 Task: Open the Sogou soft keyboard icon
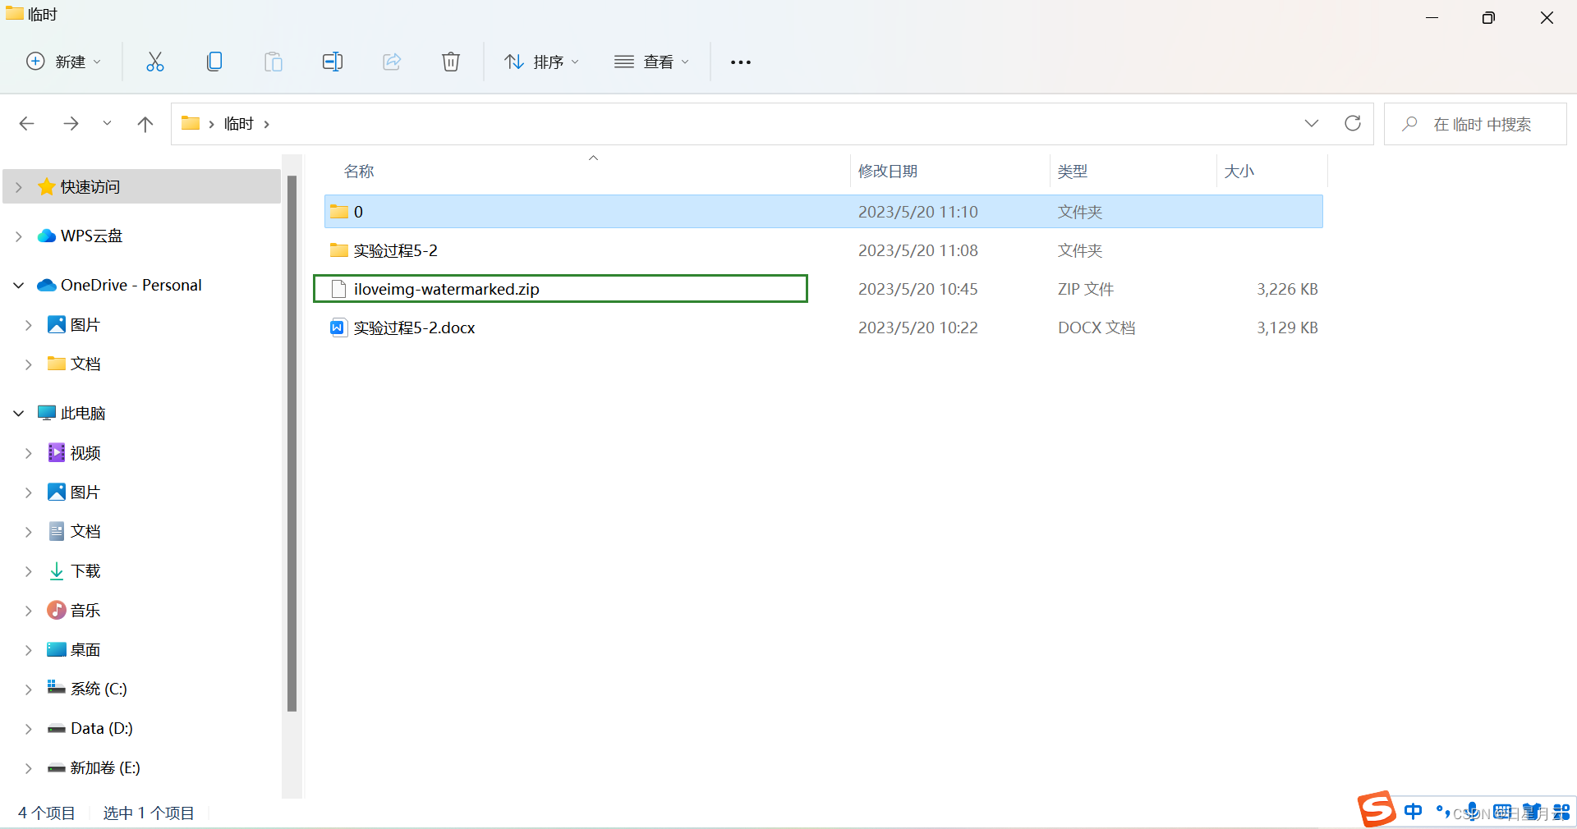[1502, 812]
